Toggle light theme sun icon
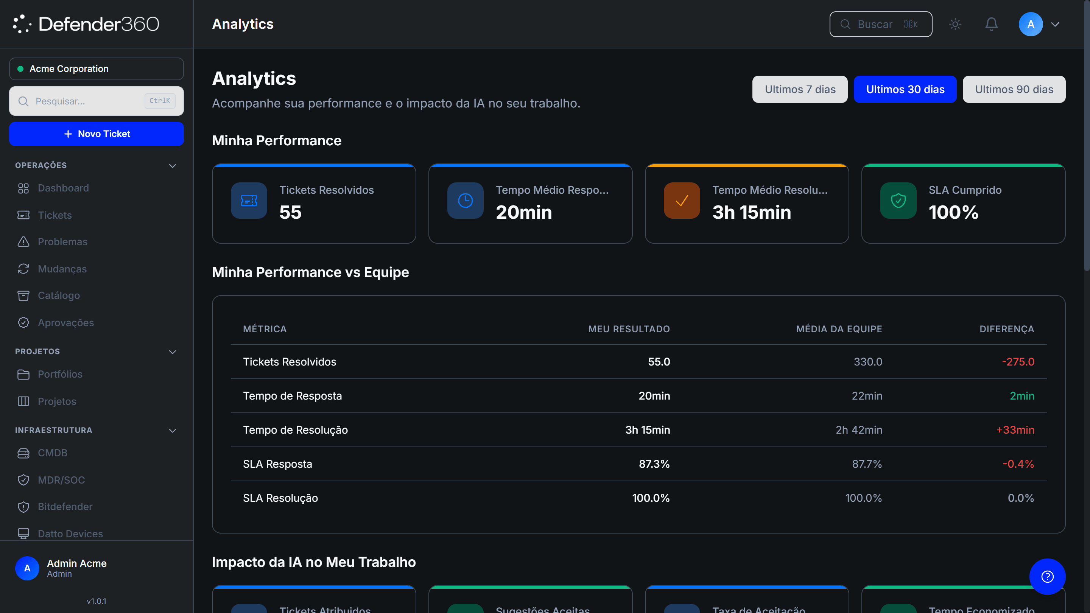 coord(955,24)
